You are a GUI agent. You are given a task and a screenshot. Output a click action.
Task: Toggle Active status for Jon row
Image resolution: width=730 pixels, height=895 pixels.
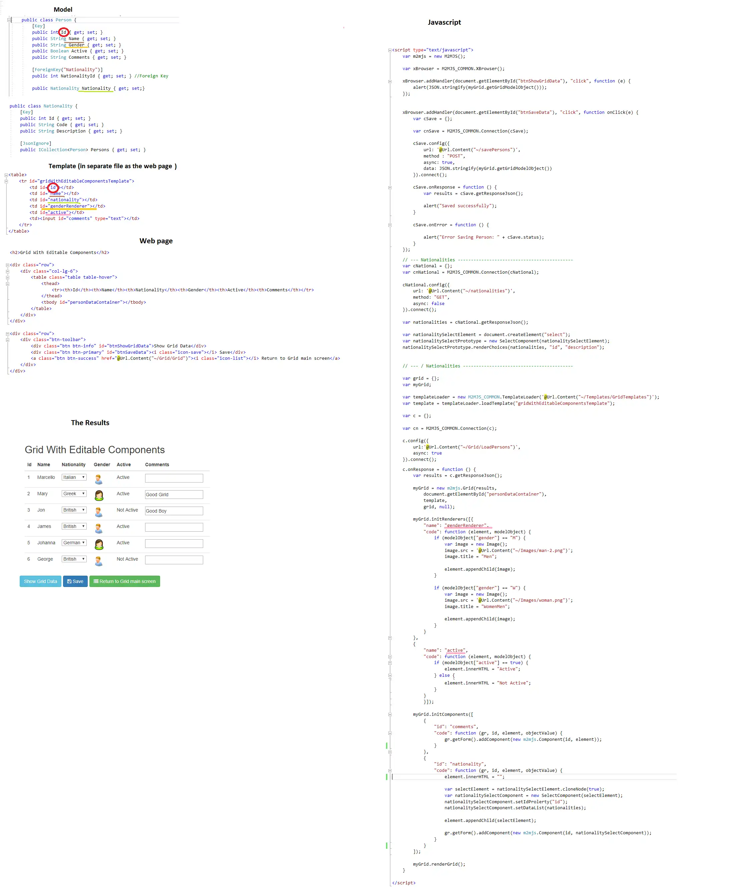tap(124, 510)
